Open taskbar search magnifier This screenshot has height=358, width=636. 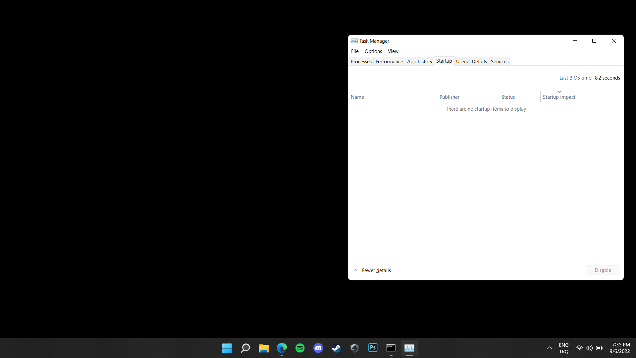[x=245, y=348]
